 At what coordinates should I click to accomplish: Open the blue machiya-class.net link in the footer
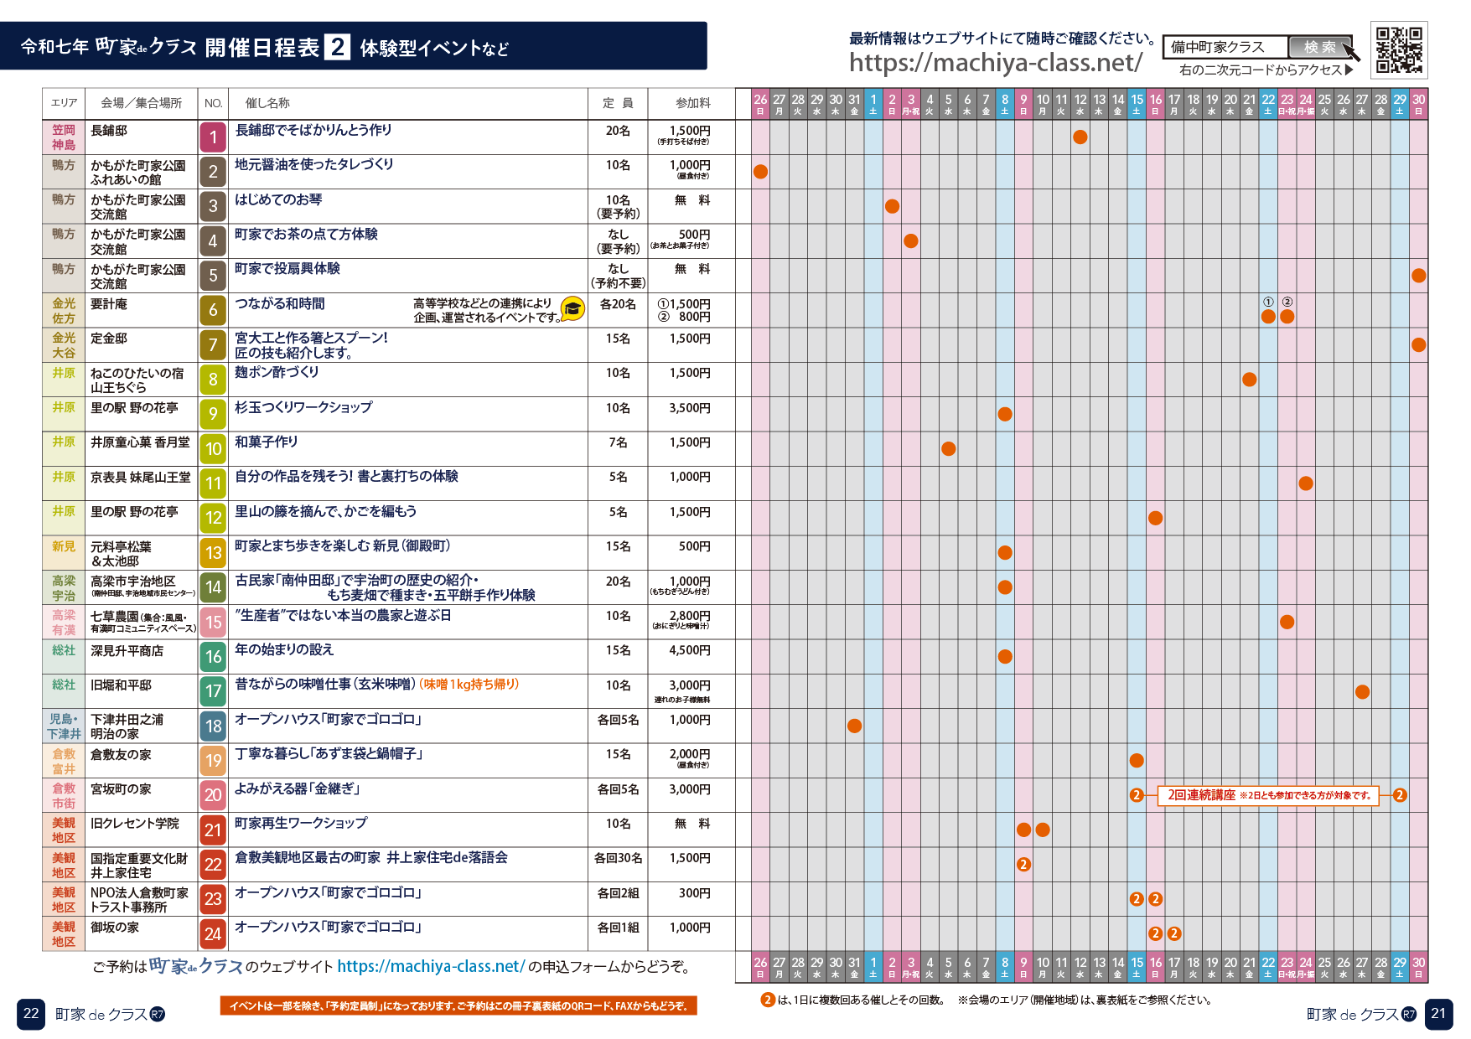click(x=431, y=966)
